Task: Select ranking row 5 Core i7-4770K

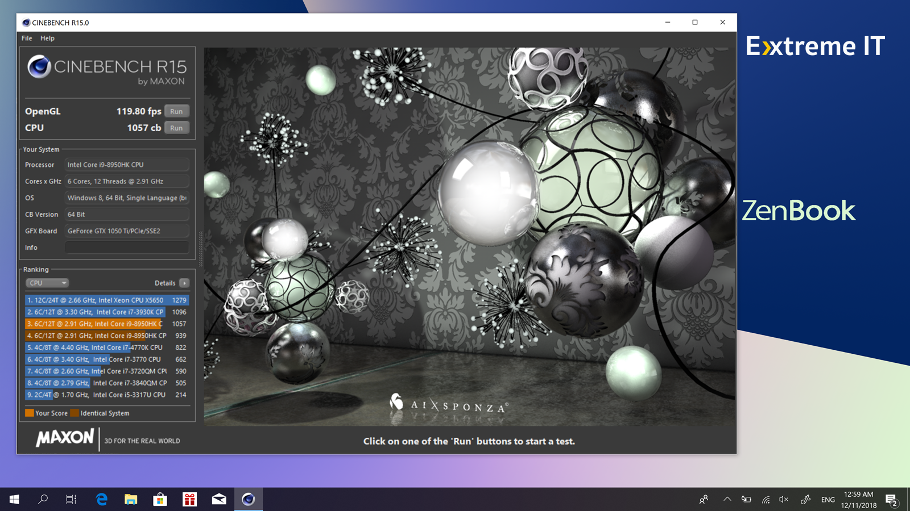Action: point(107,347)
